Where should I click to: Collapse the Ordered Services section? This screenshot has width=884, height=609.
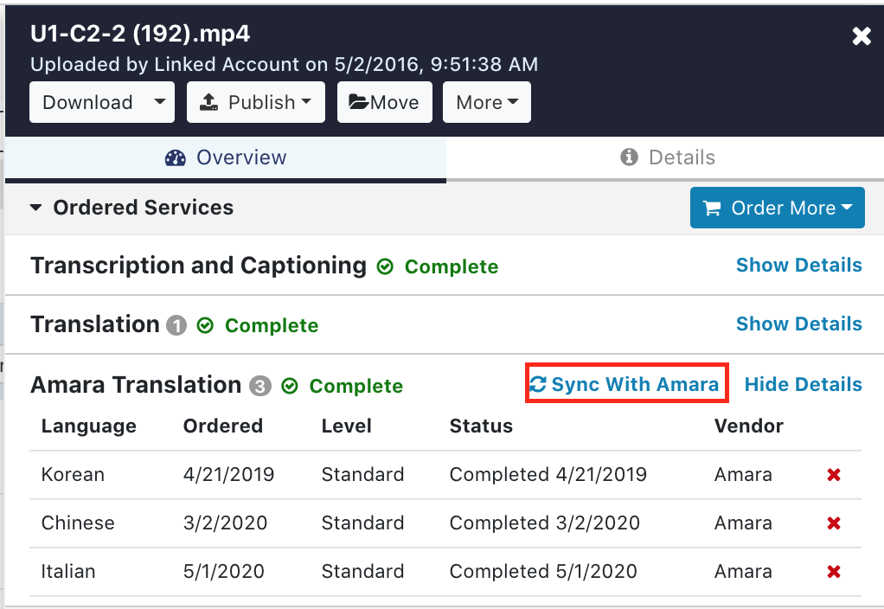tap(36, 208)
